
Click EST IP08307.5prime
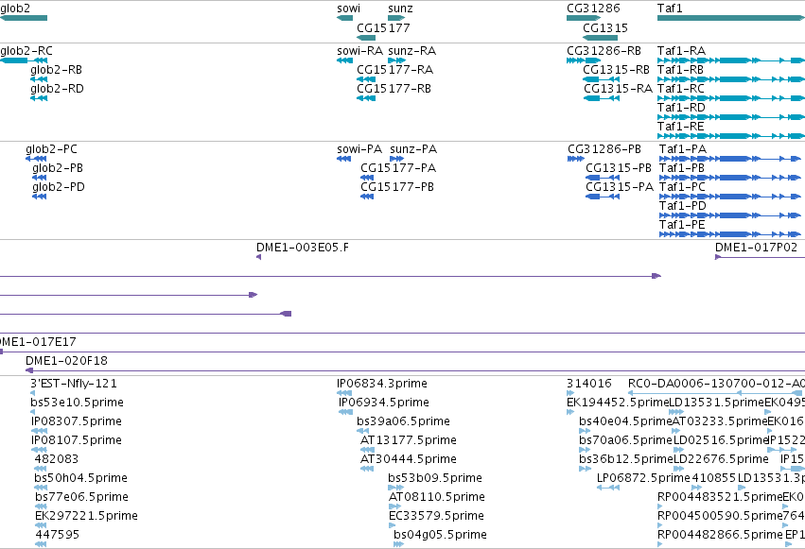39,431
